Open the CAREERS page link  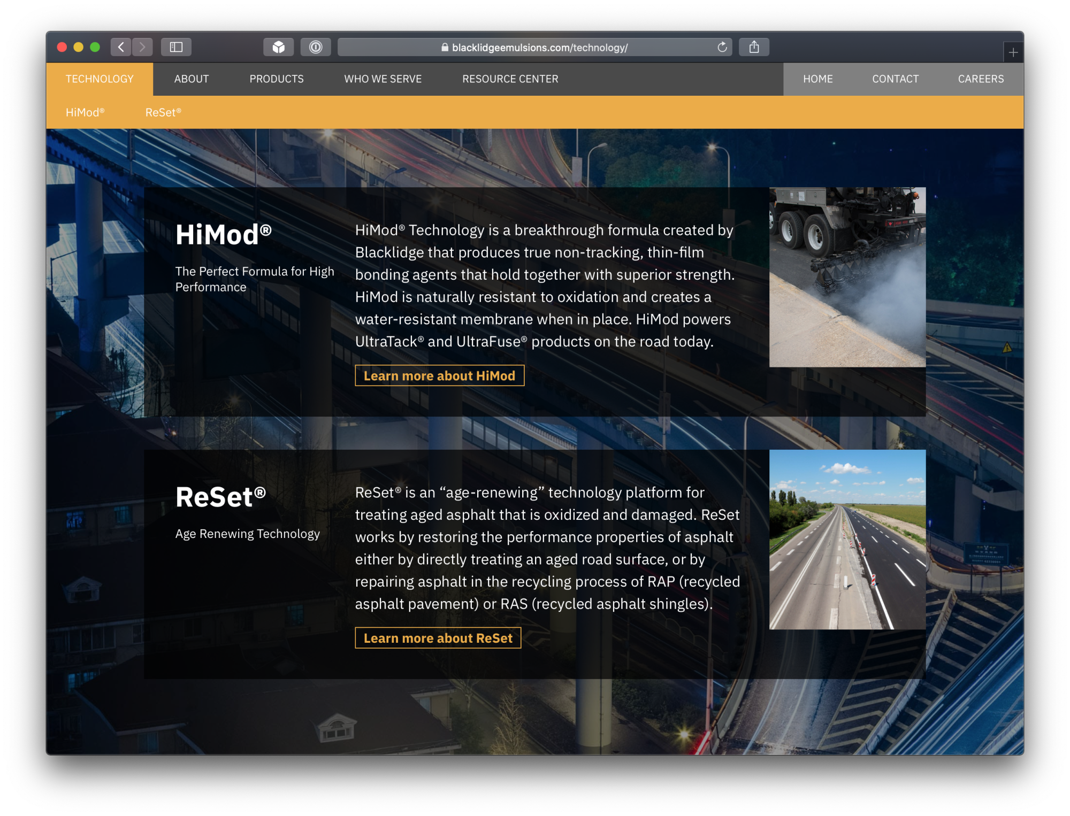coord(981,79)
